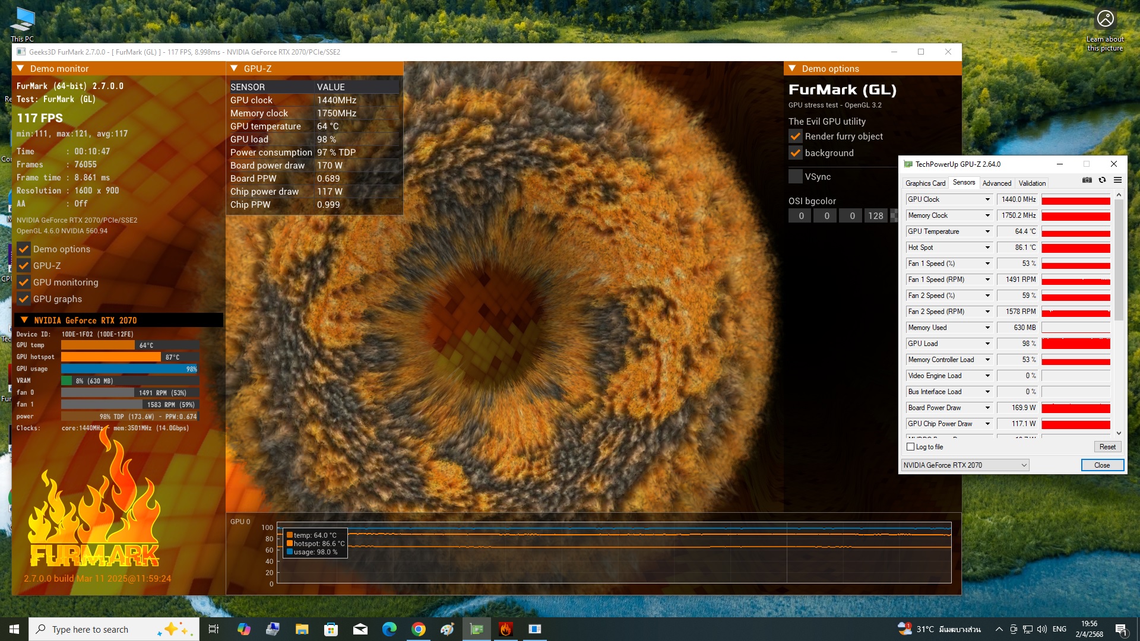Image resolution: width=1140 pixels, height=641 pixels.
Task: Click the OSI bgcolor alpha value 128
Action: click(x=876, y=216)
